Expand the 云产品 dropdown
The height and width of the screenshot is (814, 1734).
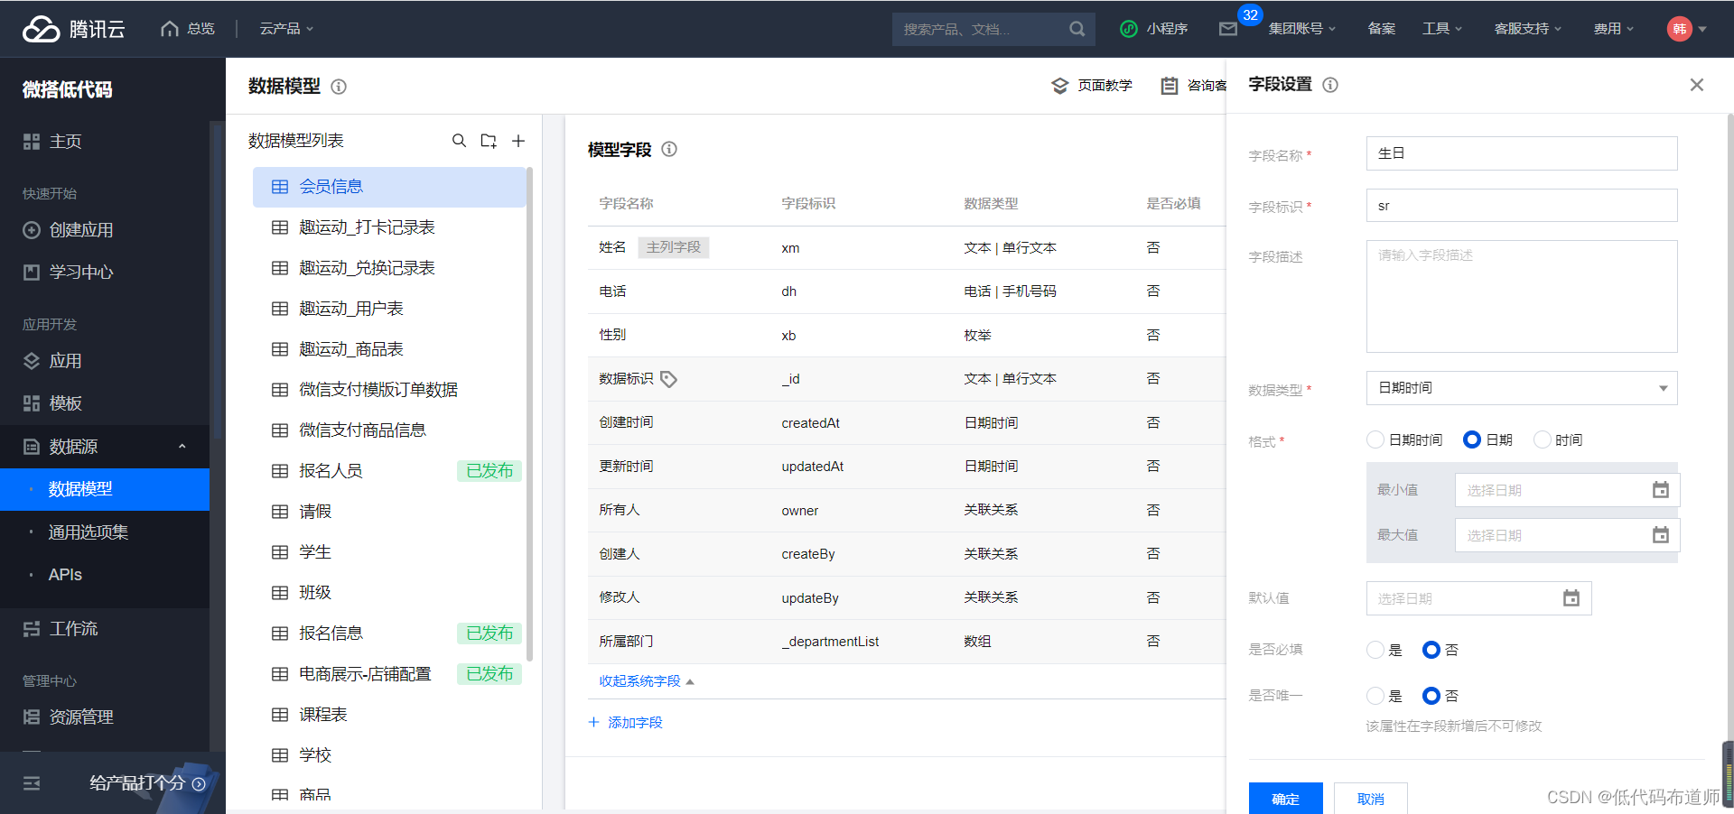(x=286, y=29)
